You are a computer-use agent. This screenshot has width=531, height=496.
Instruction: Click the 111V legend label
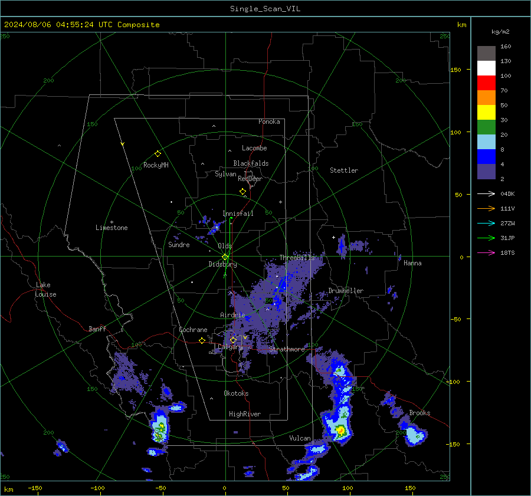(x=507, y=209)
